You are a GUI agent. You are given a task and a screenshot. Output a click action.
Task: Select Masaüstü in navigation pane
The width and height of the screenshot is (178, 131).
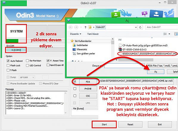[x=82, y=49]
